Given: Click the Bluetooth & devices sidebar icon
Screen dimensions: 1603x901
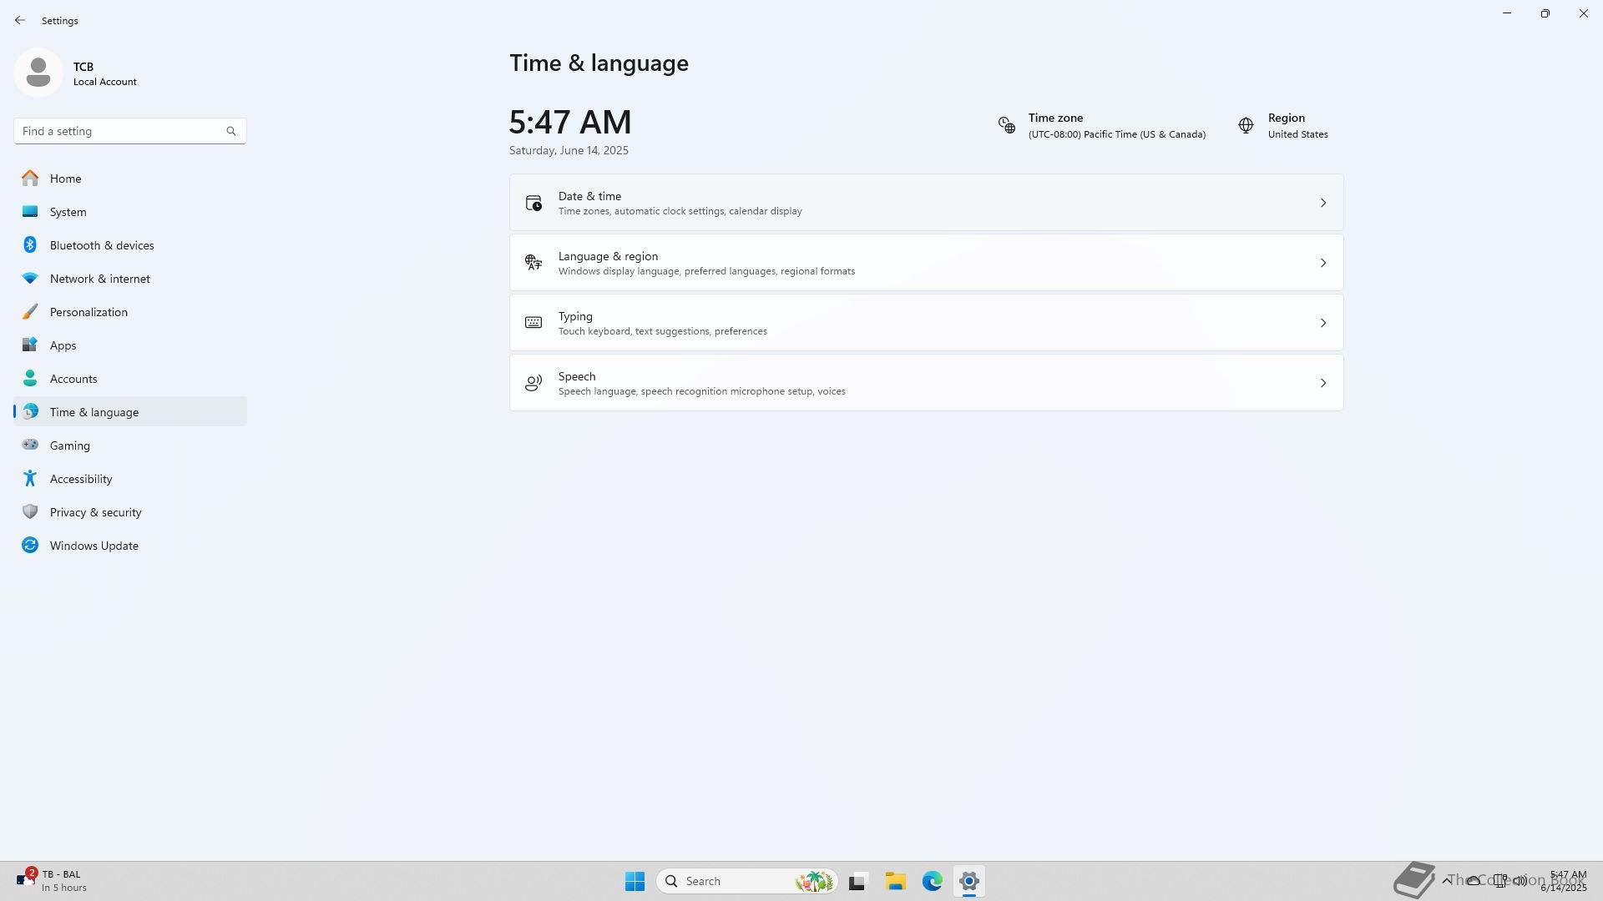Looking at the screenshot, I should click(30, 245).
